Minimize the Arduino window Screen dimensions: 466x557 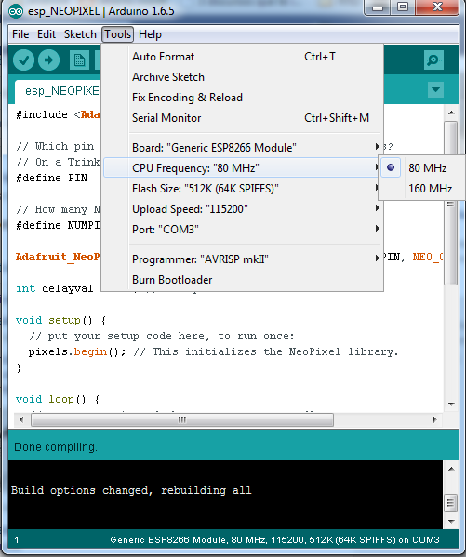pos(378,7)
